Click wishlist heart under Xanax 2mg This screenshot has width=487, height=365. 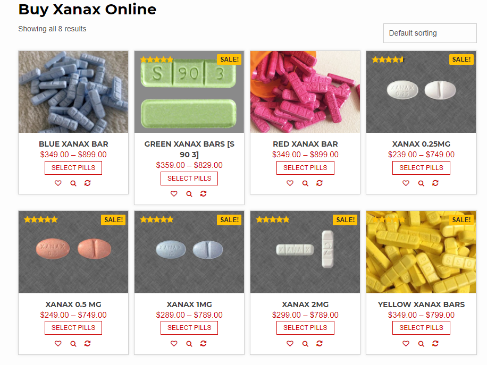[x=290, y=344]
